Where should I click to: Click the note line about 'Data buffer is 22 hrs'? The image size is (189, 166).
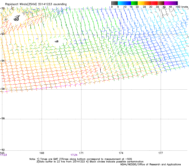pos(90,162)
